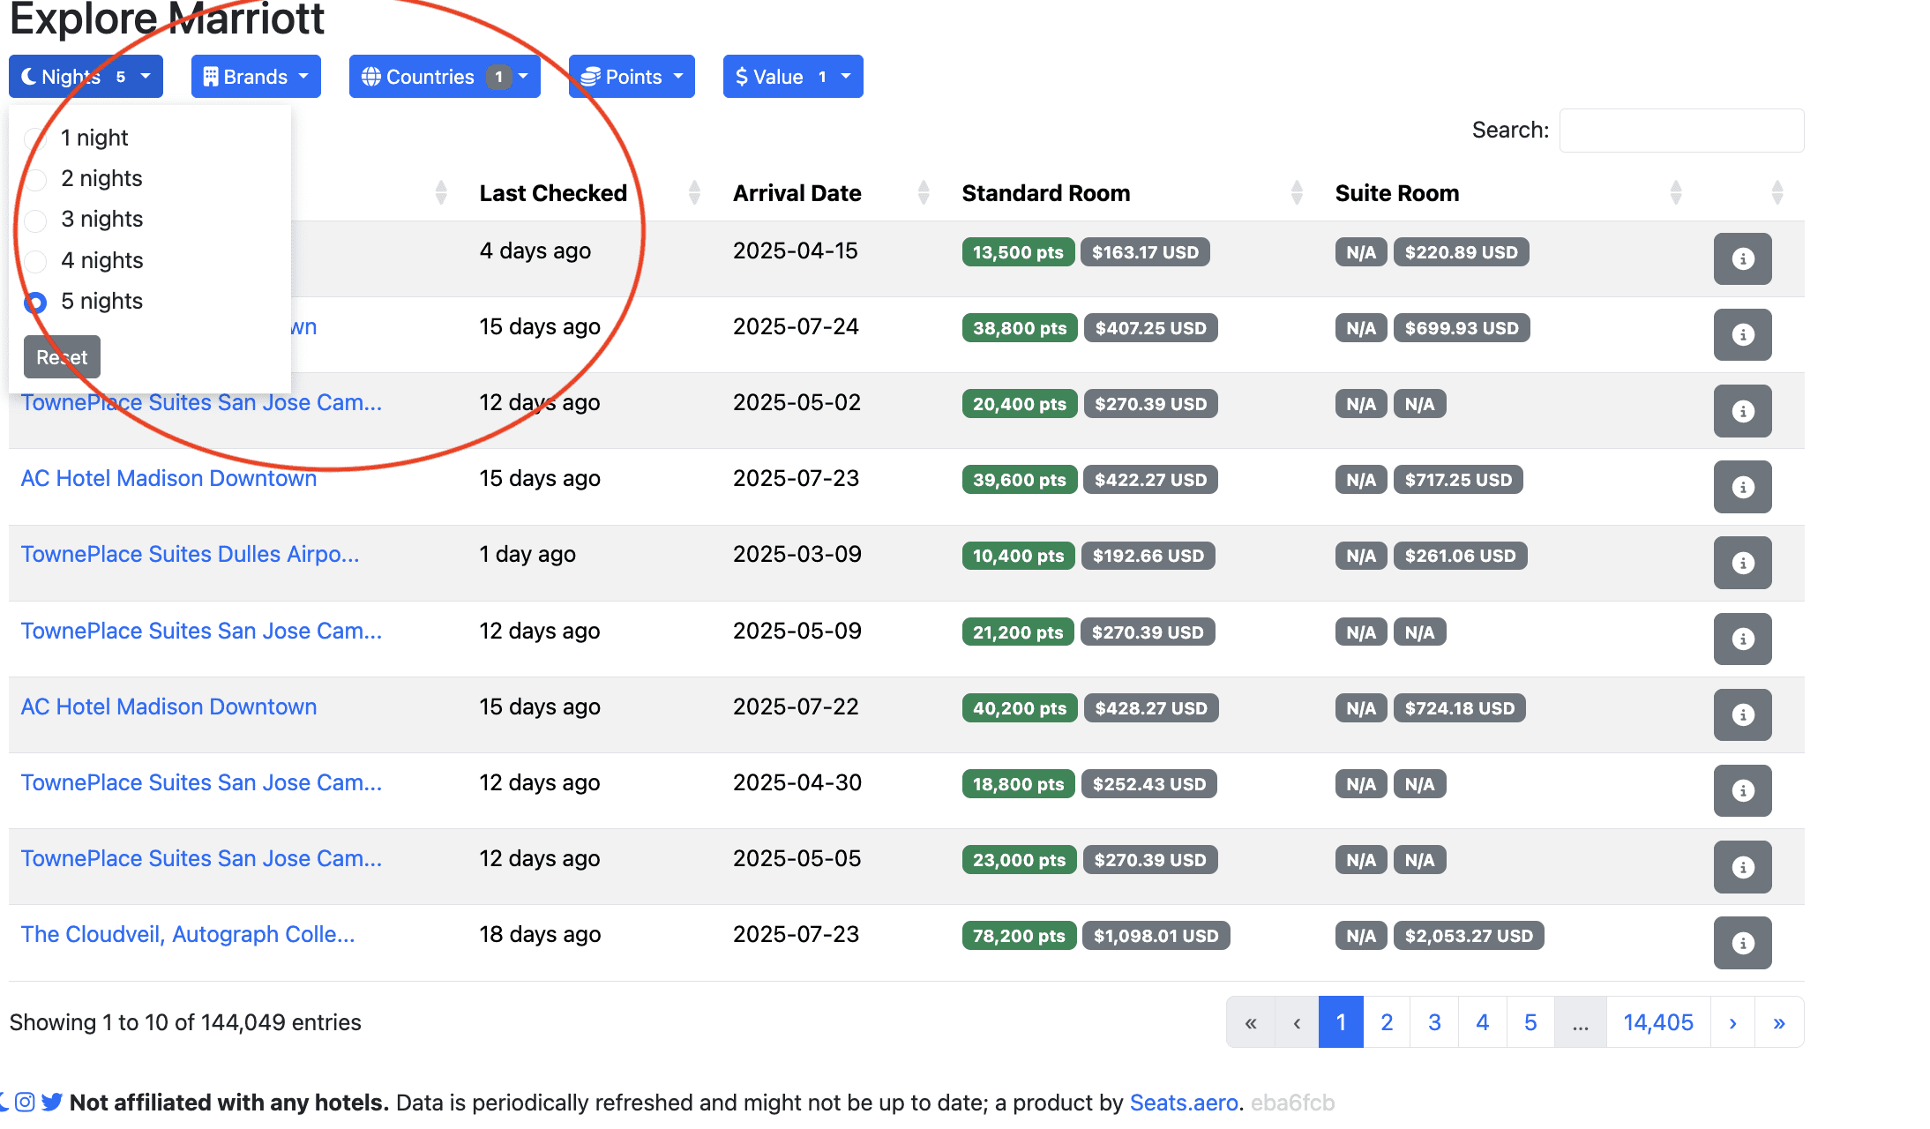This screenshot has height=1129, width=1930.
Task: Open info for the 2025-04-30 arrival row
Action: coord(1742,790)
